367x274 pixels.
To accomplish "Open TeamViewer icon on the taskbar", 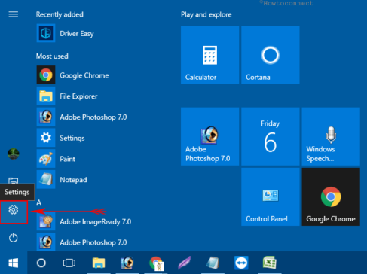I will 241,263.
